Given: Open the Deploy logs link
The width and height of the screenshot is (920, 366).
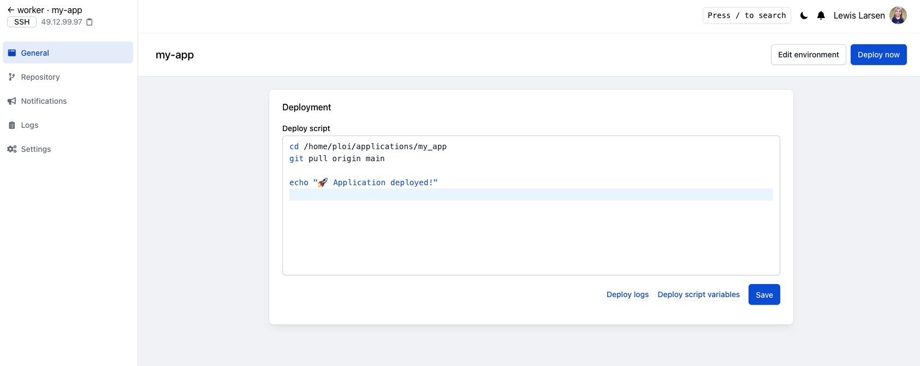Looking at the screenshot, I should coord(627,294).
